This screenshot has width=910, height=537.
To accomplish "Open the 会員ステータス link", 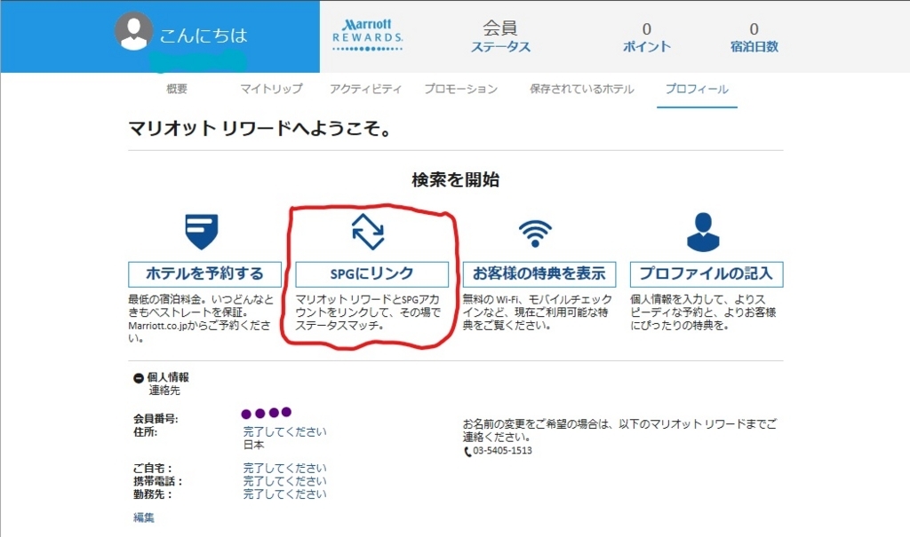I will pos(500,36).
